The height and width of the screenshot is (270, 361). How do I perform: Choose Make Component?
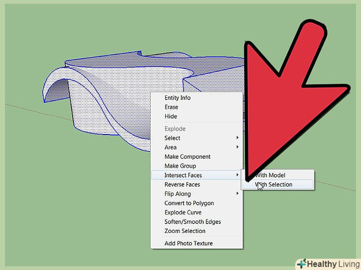pyautogui.click(x=196, y=157)
